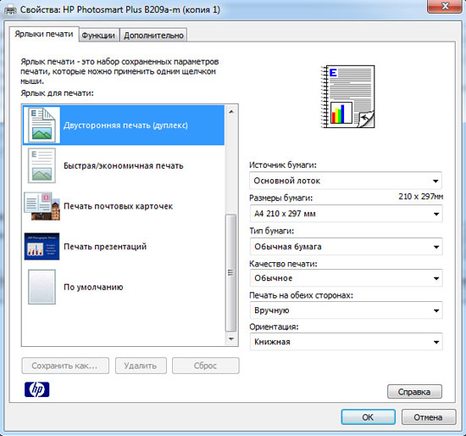Viewport: 466px width, 436px height.
Task: Click the HP logo icon
Action: point(36,389)
